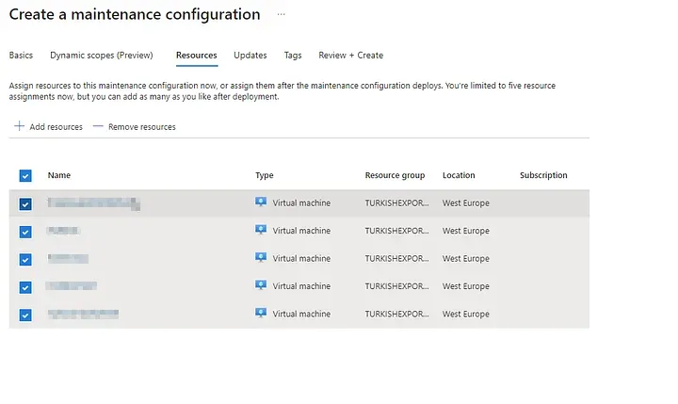Open the Review + Create tab
The width and height of the screenshot is (678, 404).
[350, 56]
